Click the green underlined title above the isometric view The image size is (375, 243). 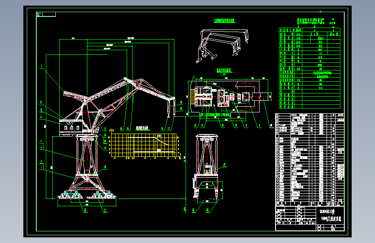[x=224, y=21]
